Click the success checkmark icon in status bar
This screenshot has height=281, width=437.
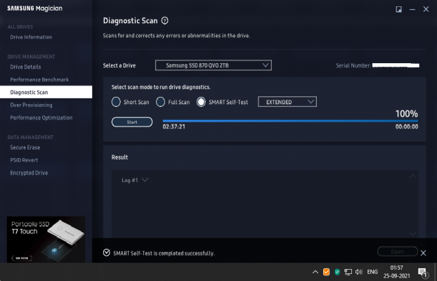tap(106, 253)
